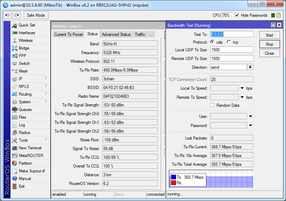Image resolution: width=286 pixels, height=201 pixels.
Task: Open the Queues window
Action: [30, 110]
